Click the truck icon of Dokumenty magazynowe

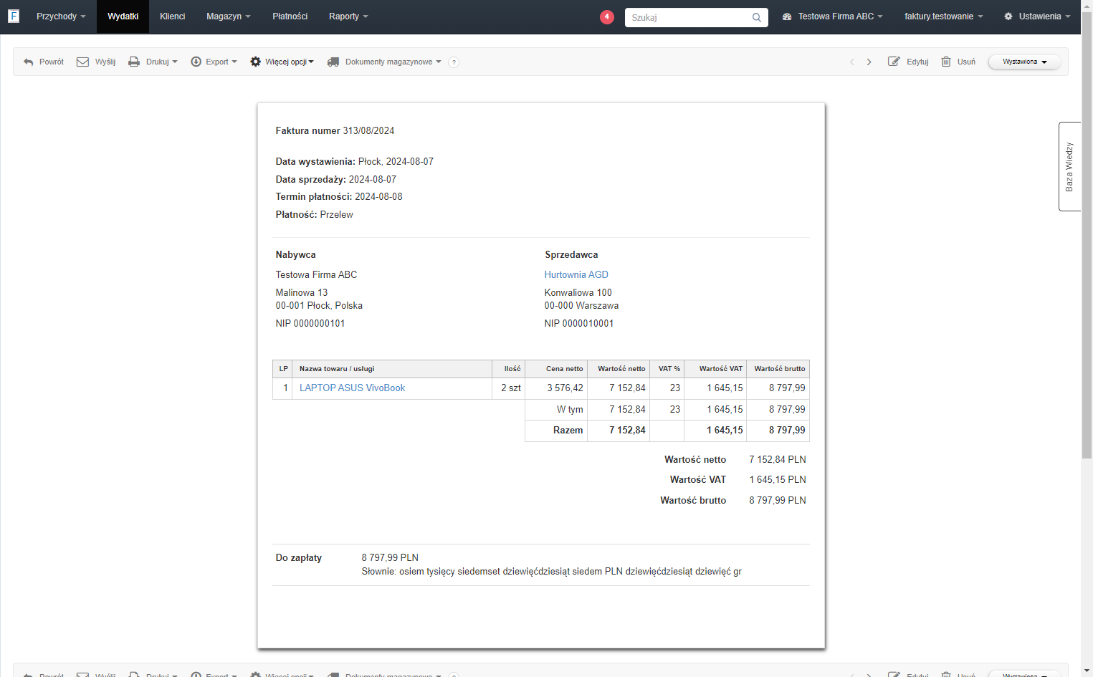(333, 62)
